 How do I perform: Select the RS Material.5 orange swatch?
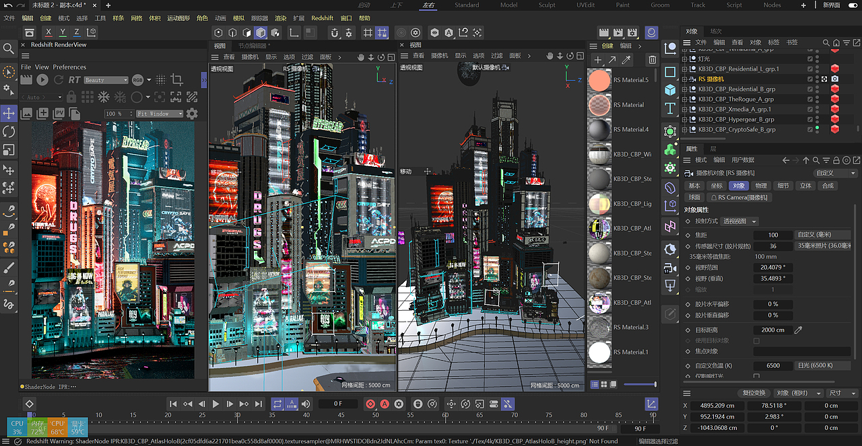pyautogui.click(x=599, y=80)
